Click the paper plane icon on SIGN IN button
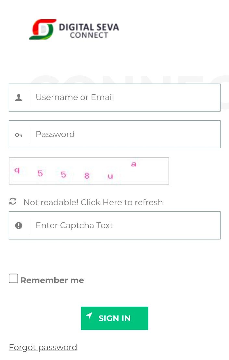 click(x=89, y=316)
